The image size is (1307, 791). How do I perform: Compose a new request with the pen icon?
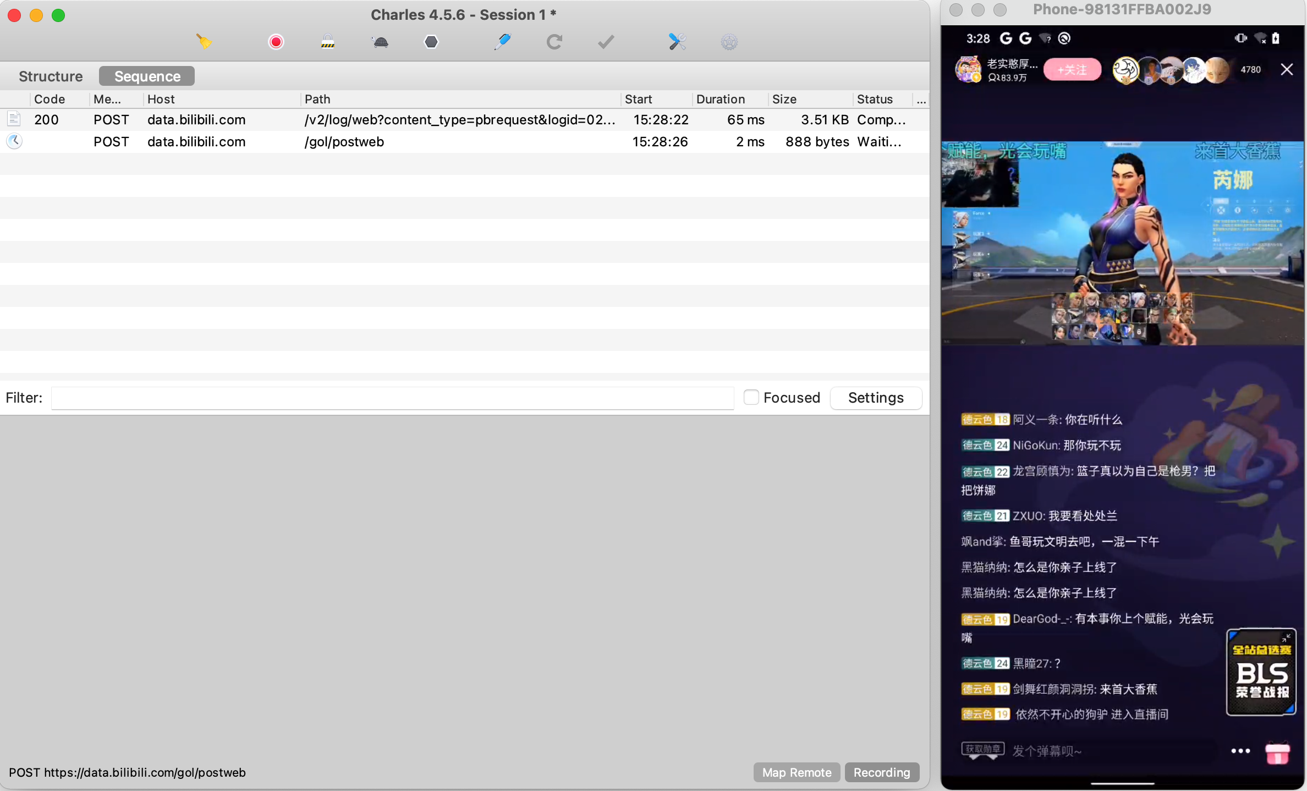tap(502, 41)
